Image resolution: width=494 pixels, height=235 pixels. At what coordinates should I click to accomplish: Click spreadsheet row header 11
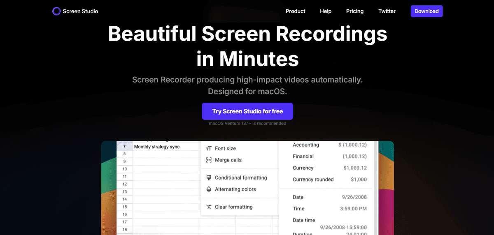pos(125,177)
